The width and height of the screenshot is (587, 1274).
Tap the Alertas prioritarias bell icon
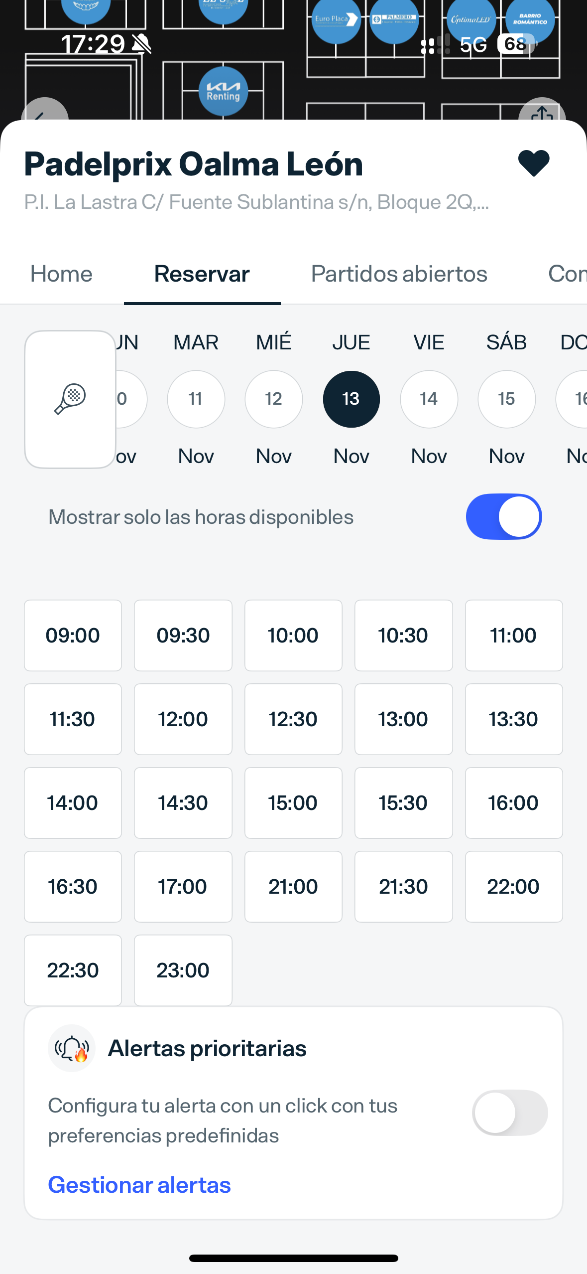click(x=72, y=1048)
